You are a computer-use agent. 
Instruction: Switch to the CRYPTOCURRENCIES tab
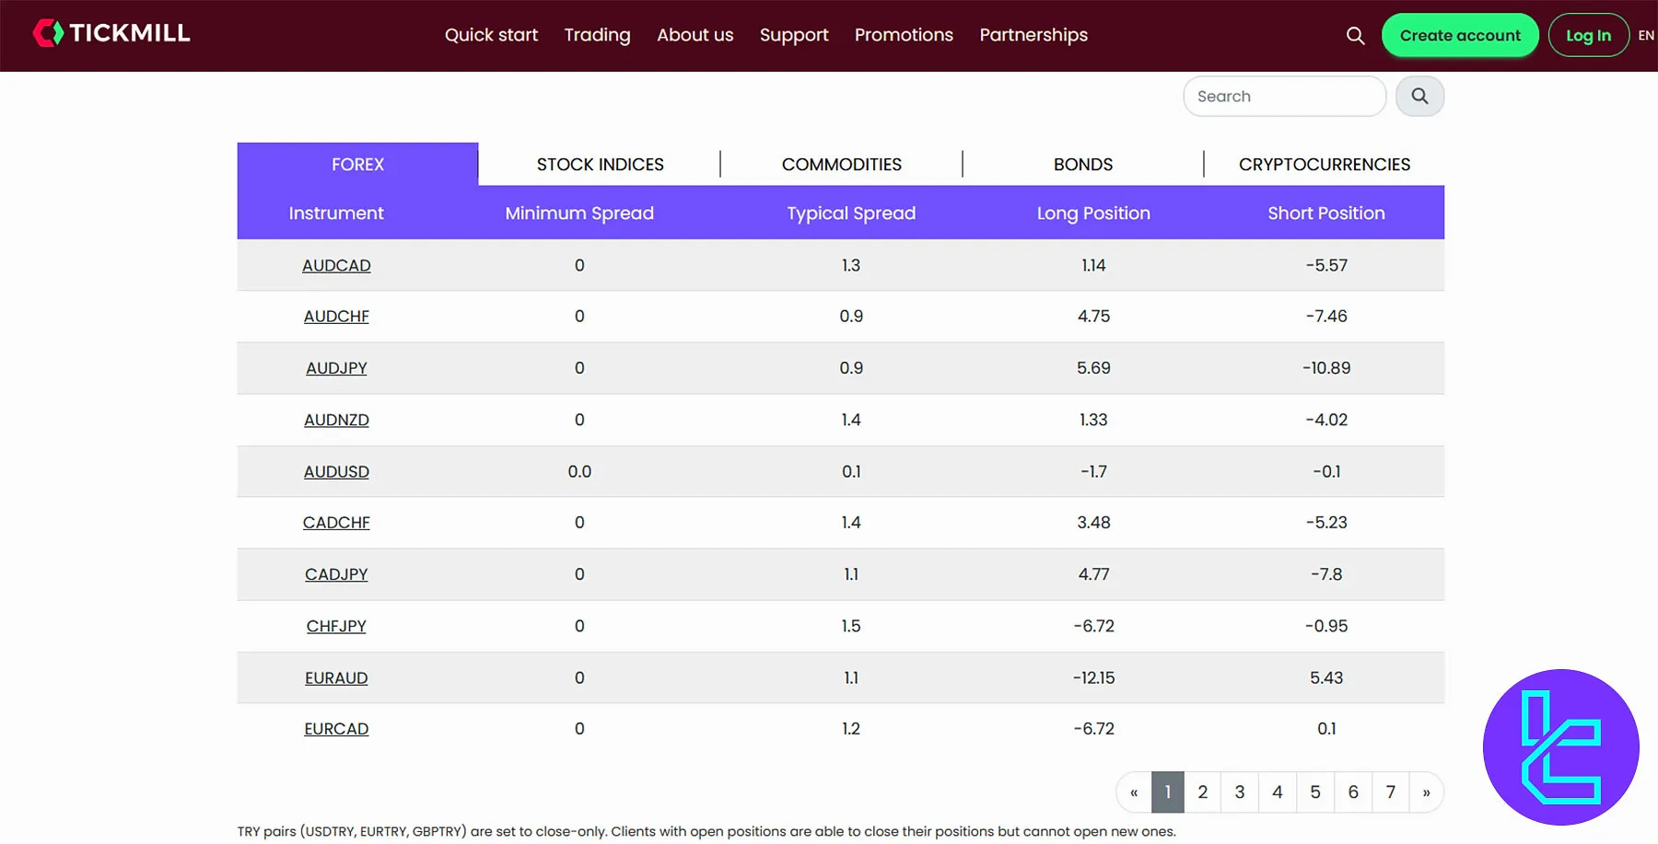pyautogui.click(x=1325, y=164)
